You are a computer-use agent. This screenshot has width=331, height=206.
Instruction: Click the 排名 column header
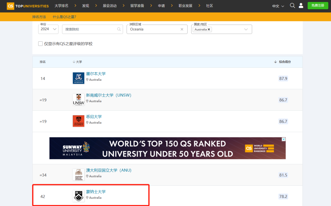coord(43,62)
